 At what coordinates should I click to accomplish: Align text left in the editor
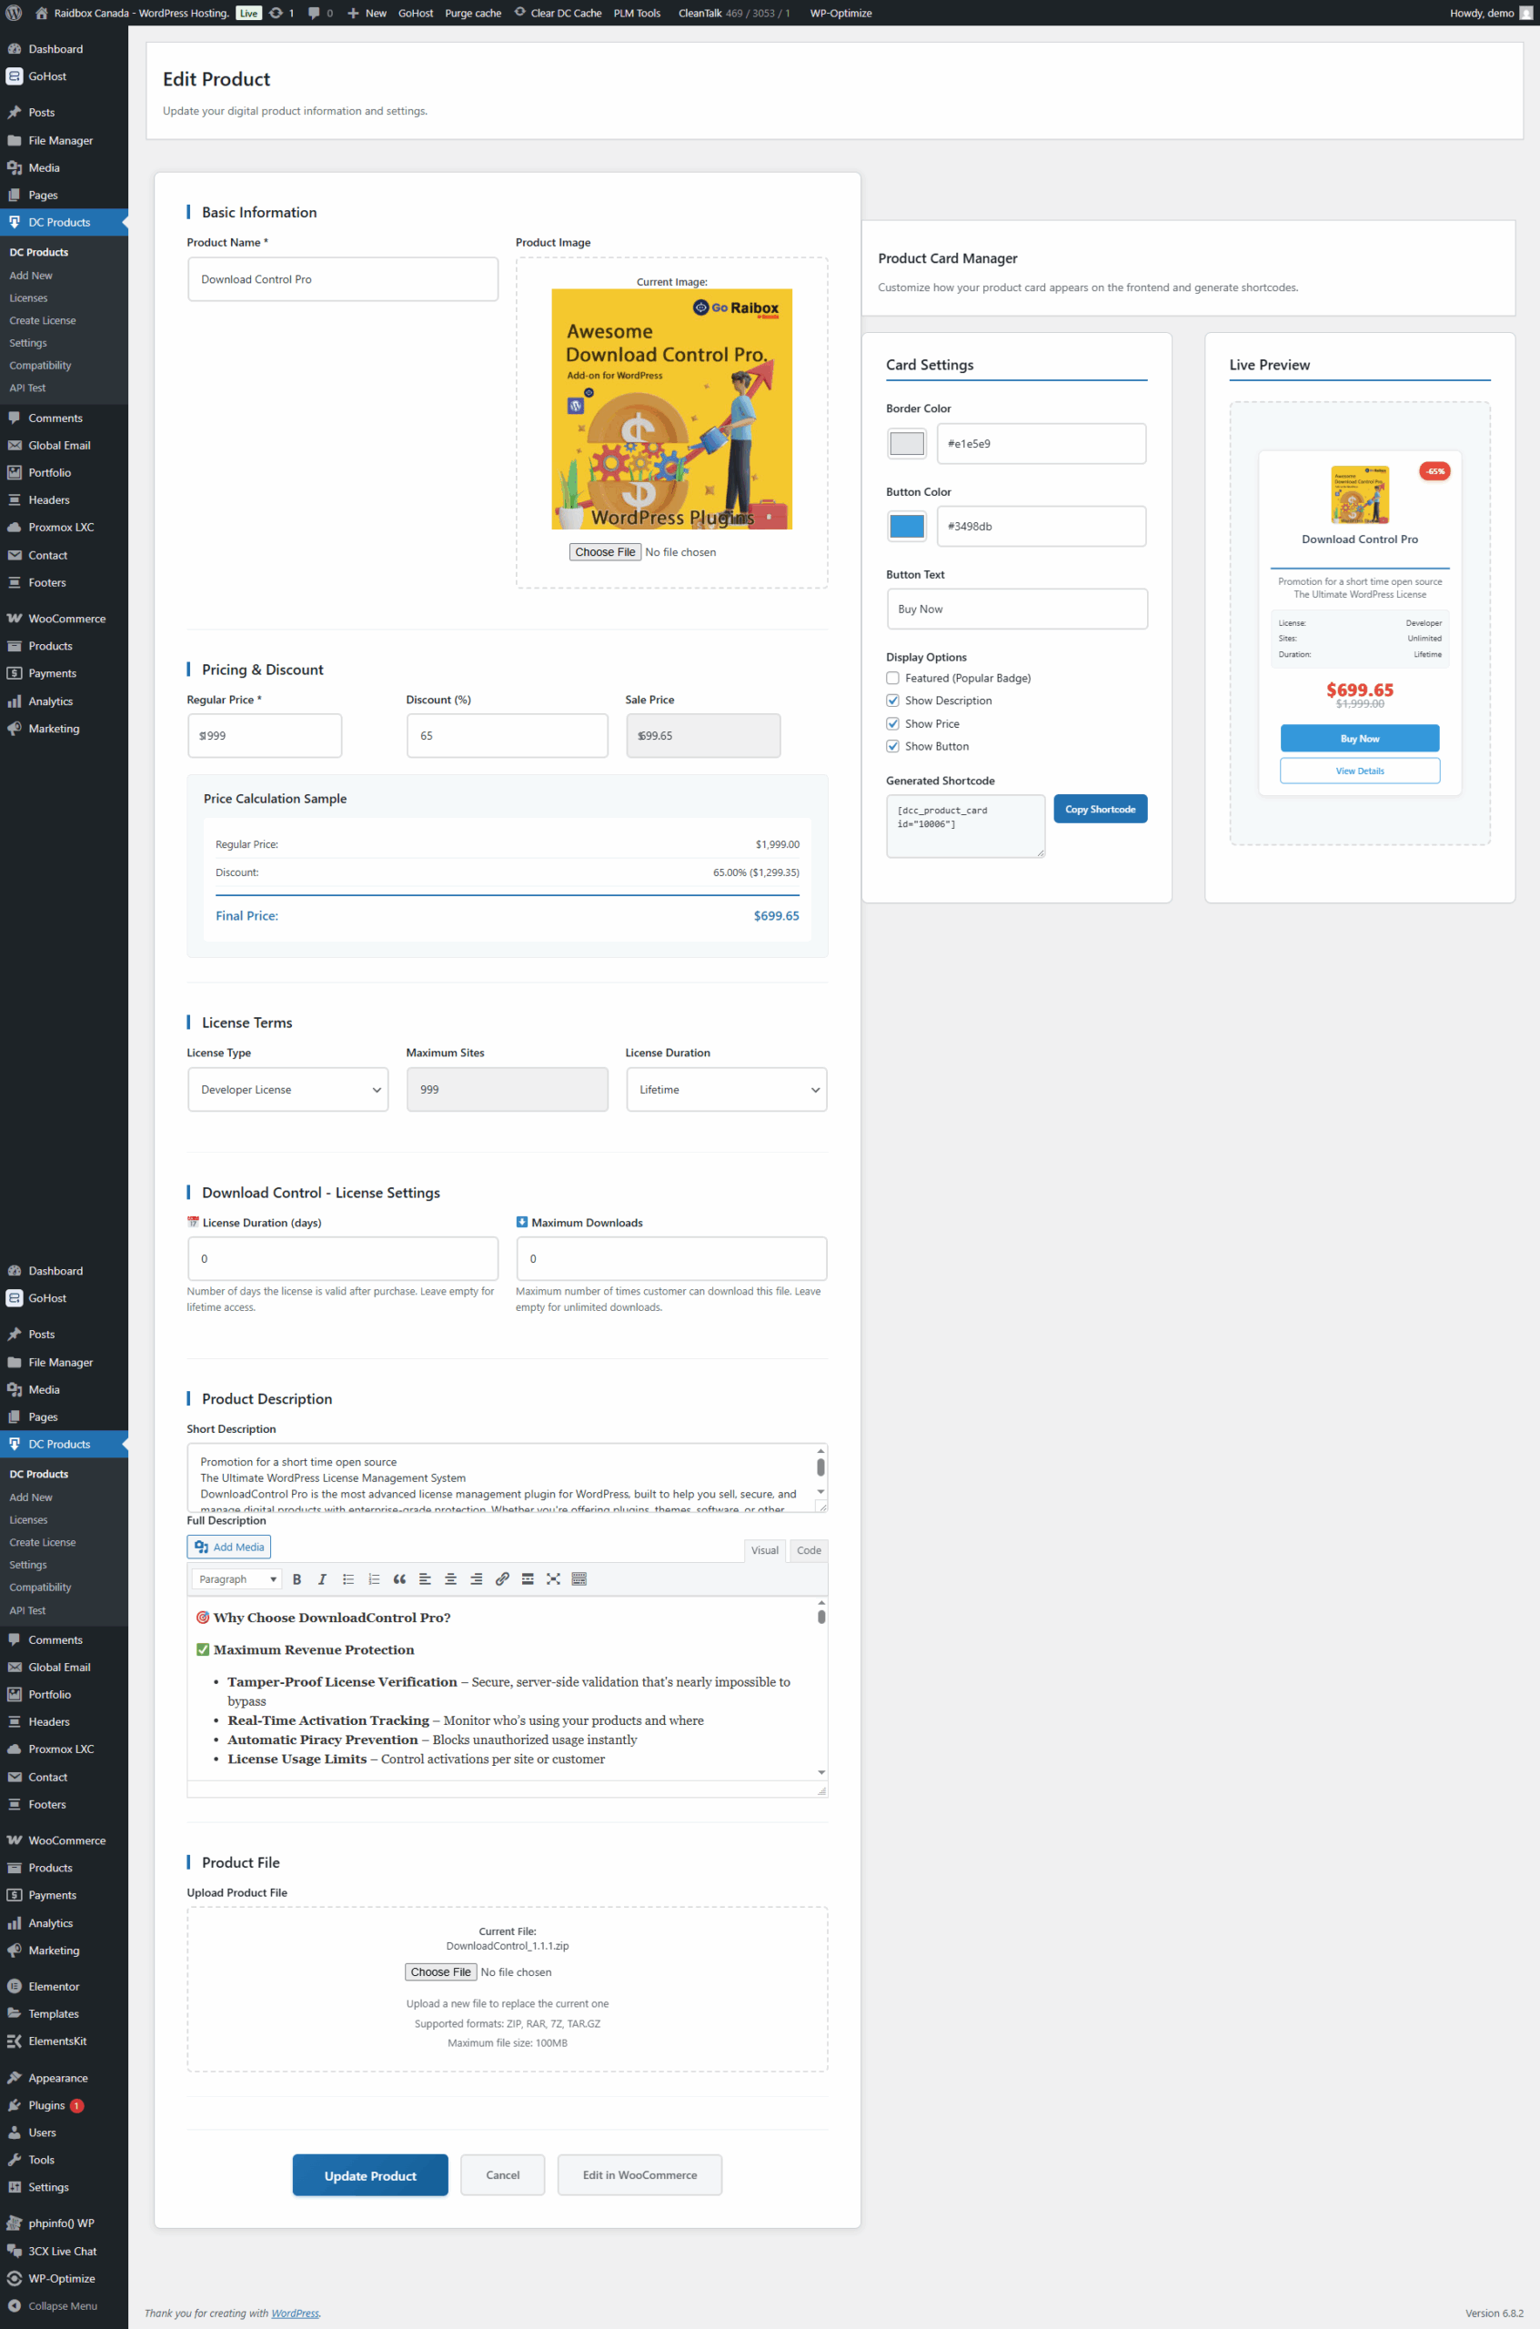426,1578
